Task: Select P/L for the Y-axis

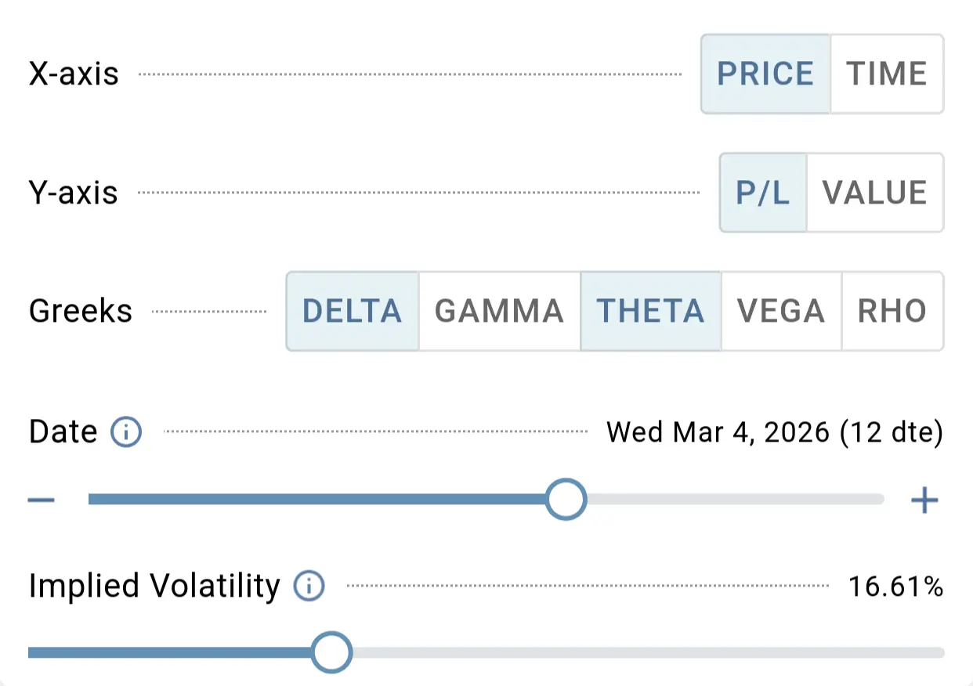Action: (761, 193)
